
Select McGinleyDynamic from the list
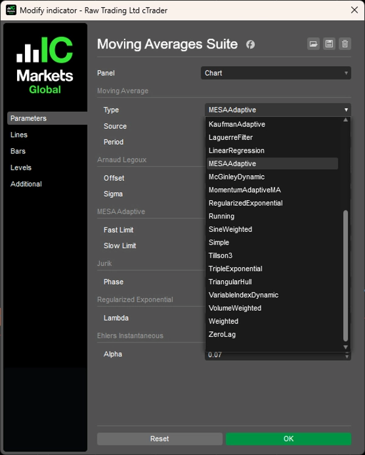click(x=273, y=177)
